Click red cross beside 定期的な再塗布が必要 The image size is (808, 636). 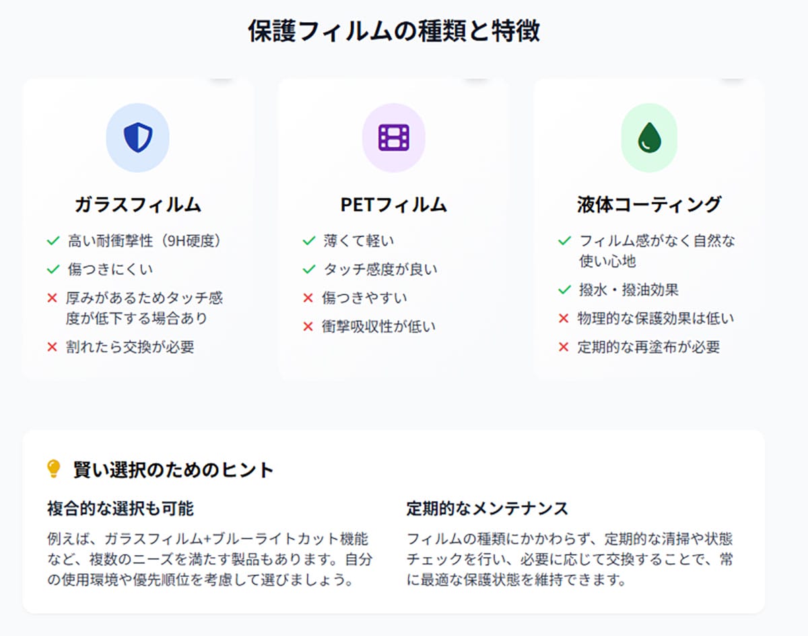tap(564, 347)
